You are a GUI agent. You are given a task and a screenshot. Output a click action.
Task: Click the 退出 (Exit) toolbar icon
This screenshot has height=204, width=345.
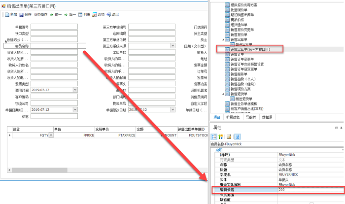click(111, 15)
